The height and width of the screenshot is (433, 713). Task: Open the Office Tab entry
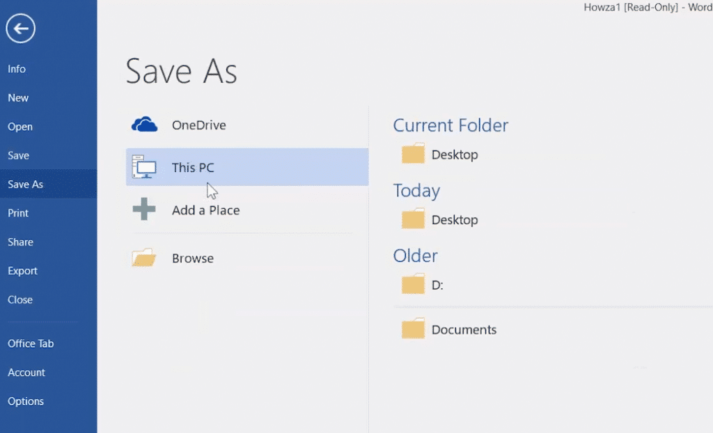31,343
